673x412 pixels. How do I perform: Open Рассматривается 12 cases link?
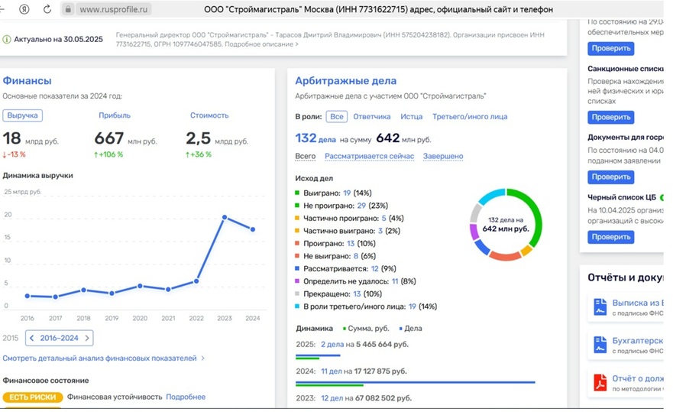pyautogui.click(x=375, y=269)
